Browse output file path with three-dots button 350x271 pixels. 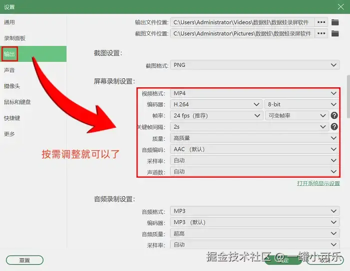click(321, 22)
